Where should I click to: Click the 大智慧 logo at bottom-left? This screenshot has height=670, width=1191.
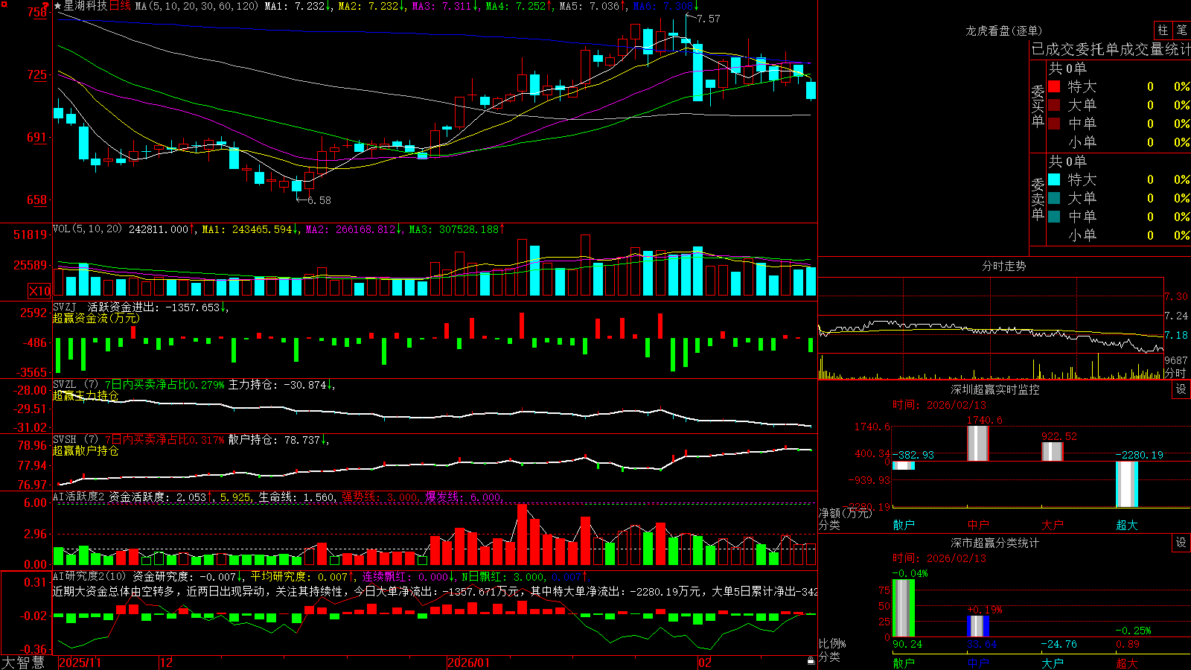click(24, 662)
